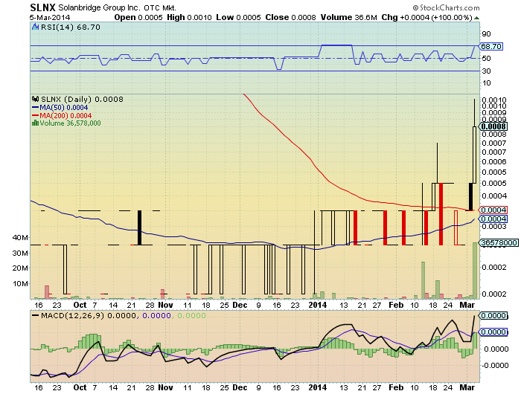The height and width of the screenshot is (394, 521).
Task: Click High 0.0010 in the header
Action: tap(189, 17)
